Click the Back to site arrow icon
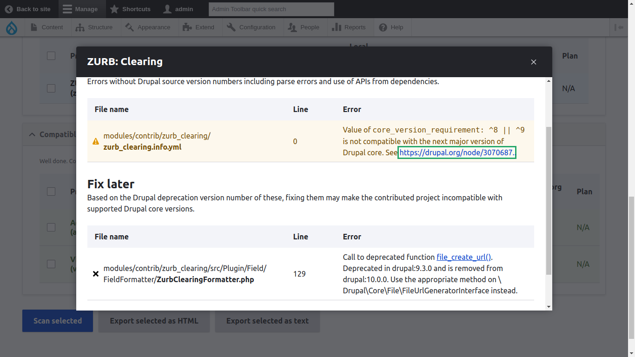Screen dimensions: 635x357 pos(9,9)
